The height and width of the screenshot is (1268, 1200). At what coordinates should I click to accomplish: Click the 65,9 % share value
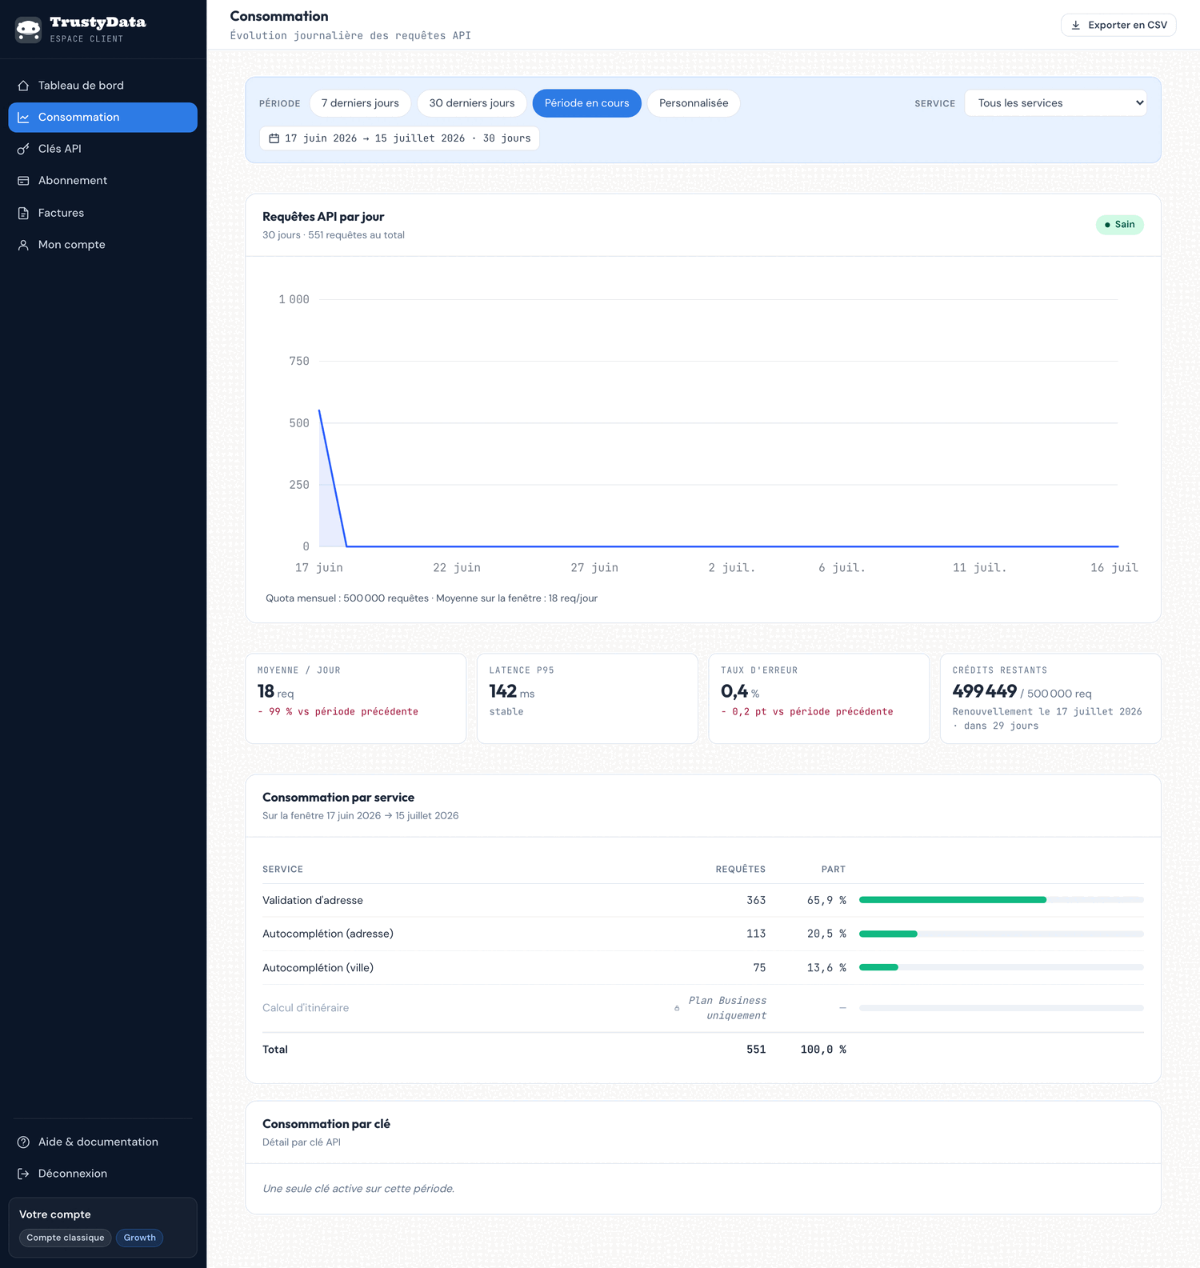[826, 901]
